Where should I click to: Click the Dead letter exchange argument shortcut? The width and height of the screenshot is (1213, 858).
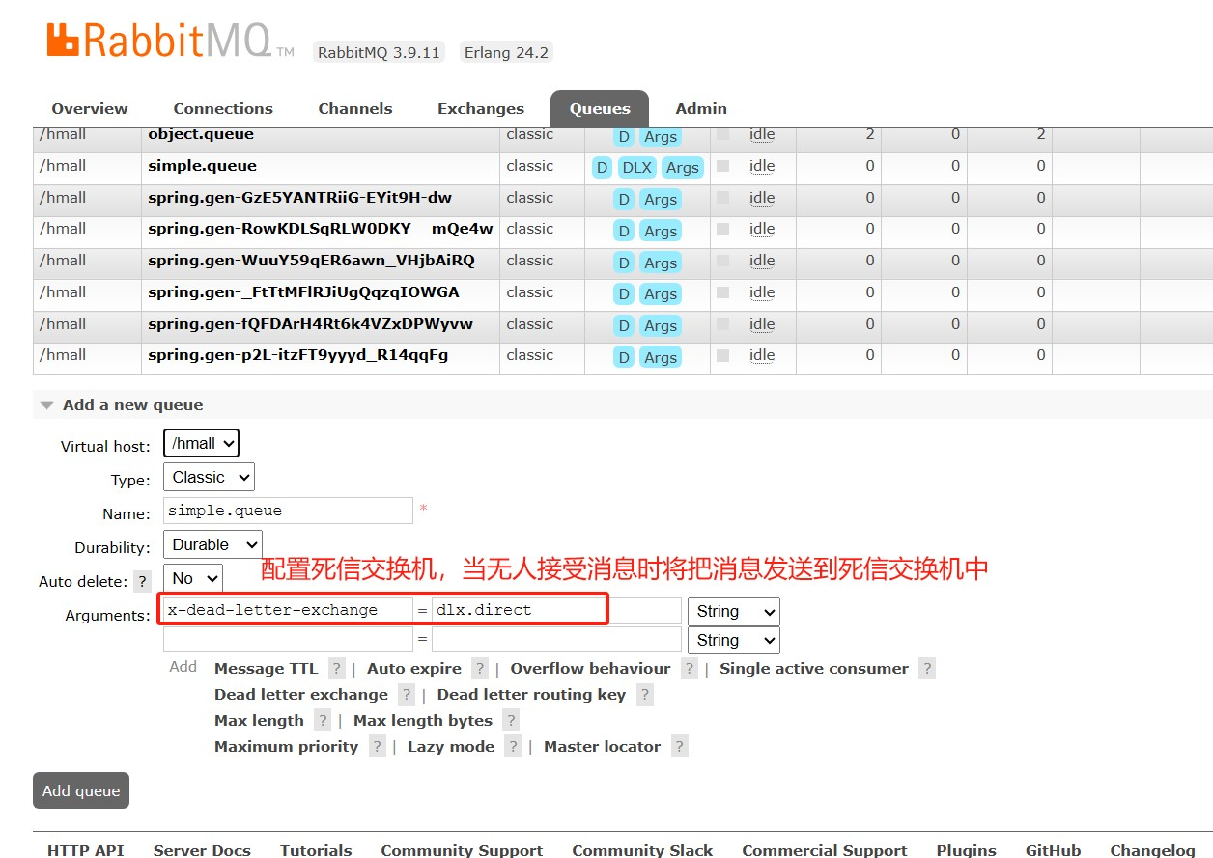(x=301, y=695)
